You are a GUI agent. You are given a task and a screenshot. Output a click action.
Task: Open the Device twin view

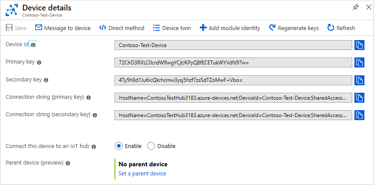[x=172, y=28]
